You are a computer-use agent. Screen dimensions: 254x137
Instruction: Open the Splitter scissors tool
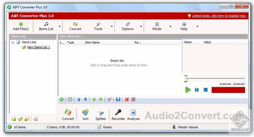point(101,115)
